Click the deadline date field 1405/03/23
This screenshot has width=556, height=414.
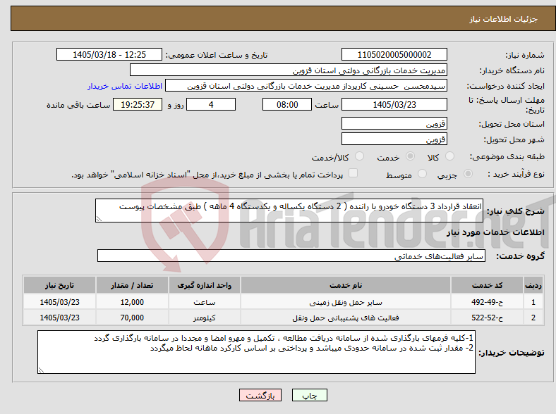point(394,104)
